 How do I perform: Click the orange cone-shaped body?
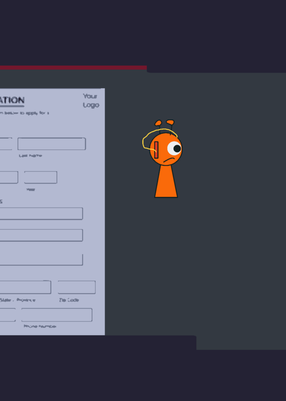166,181
